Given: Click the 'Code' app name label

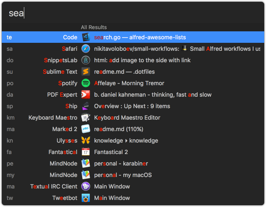Looking at the screenshot, I should (70, 37).
